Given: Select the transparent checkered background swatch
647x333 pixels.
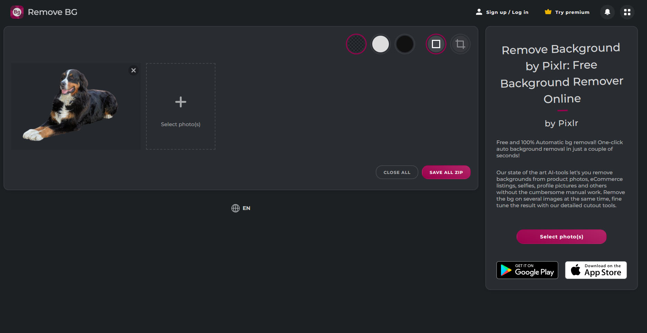Looking at the screenshot, I should pos(356,44).
